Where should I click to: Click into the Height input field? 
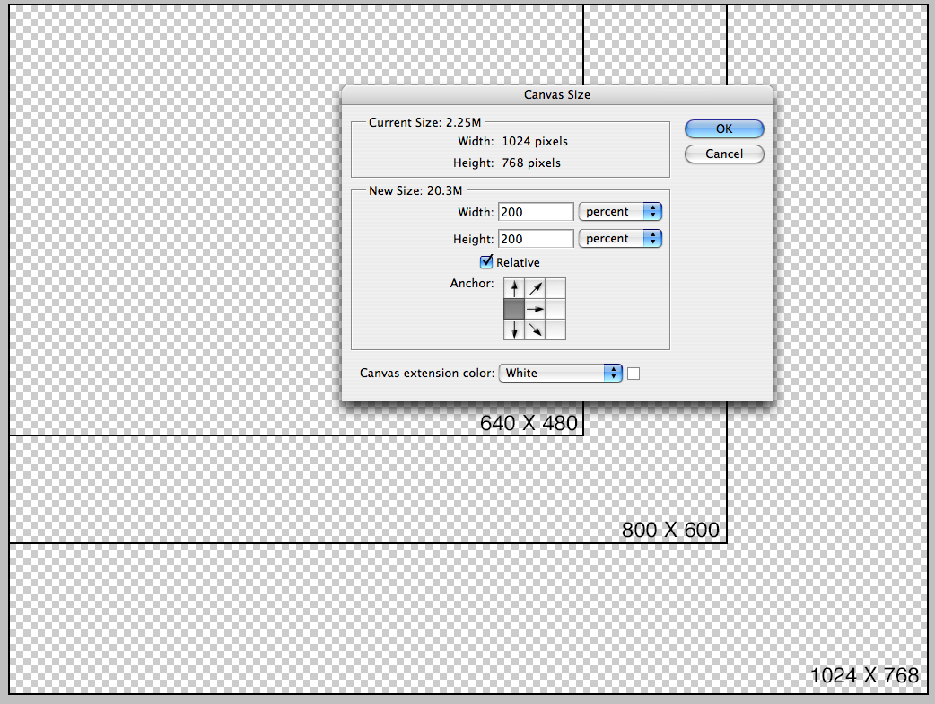[535, 239]
